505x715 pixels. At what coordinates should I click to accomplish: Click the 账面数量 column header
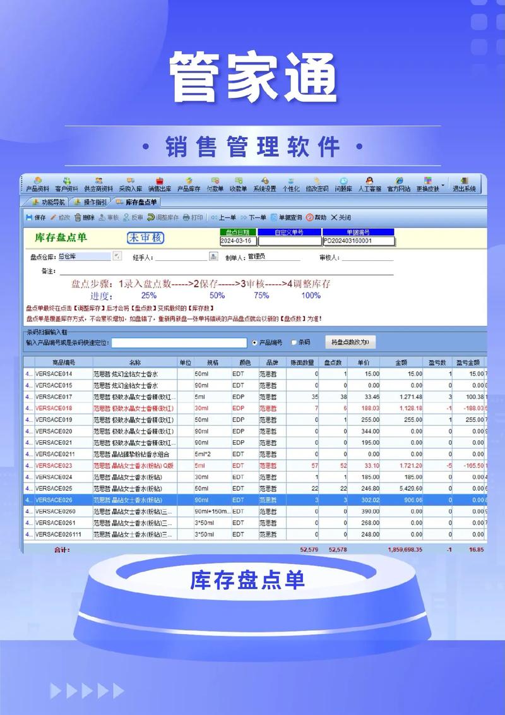(x=302, y=363)
